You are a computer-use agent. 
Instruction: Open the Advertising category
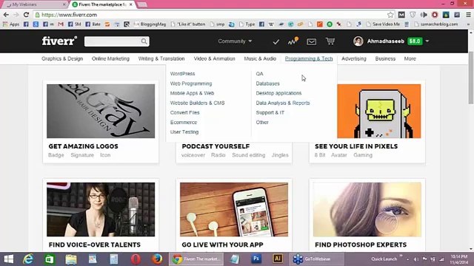[354, 58]
